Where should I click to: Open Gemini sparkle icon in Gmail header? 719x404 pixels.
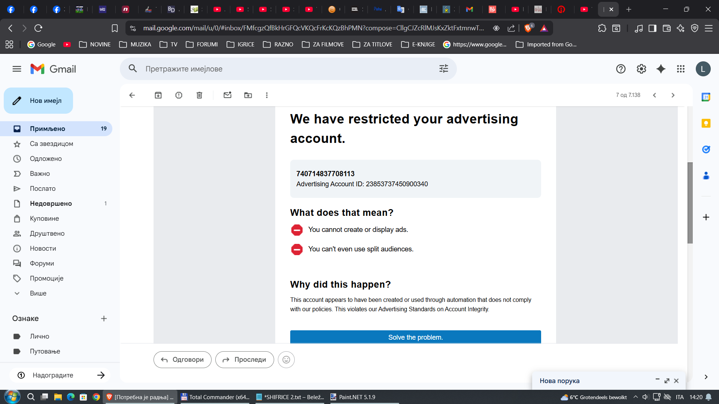(661, 69)
